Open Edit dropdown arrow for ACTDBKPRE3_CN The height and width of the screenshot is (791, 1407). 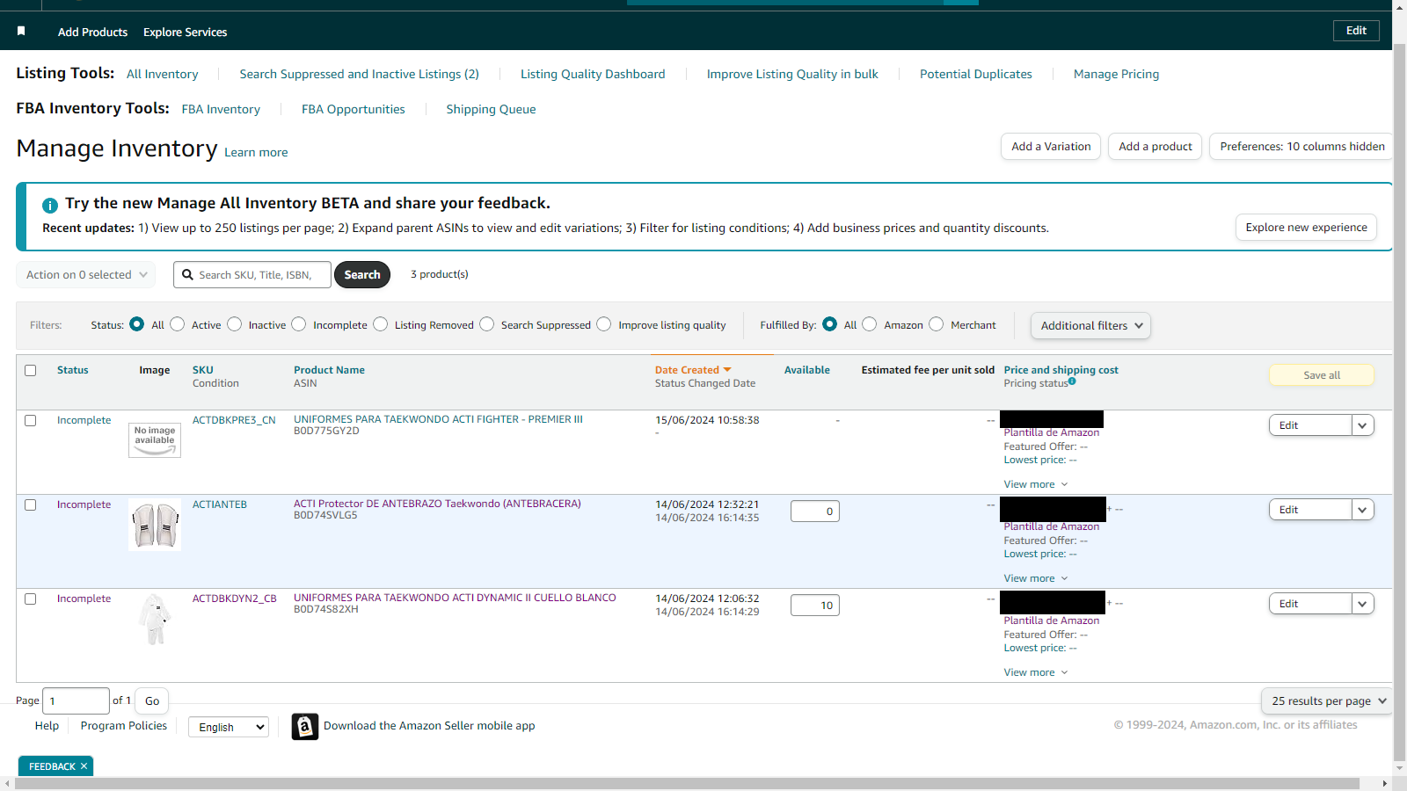1362,425
